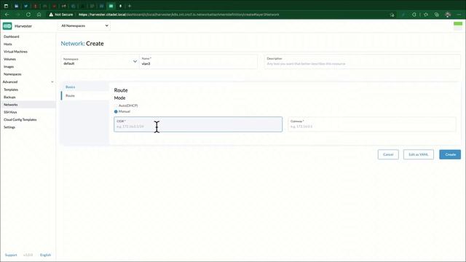Image resolution: width=466 pixels, height=262 pixels.
Task: Open Dashboard in the sidebar
Action: [12, 36]
